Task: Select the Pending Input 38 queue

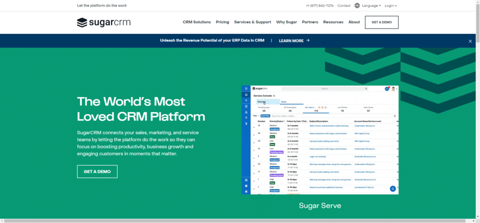Action: coord(264,109)
